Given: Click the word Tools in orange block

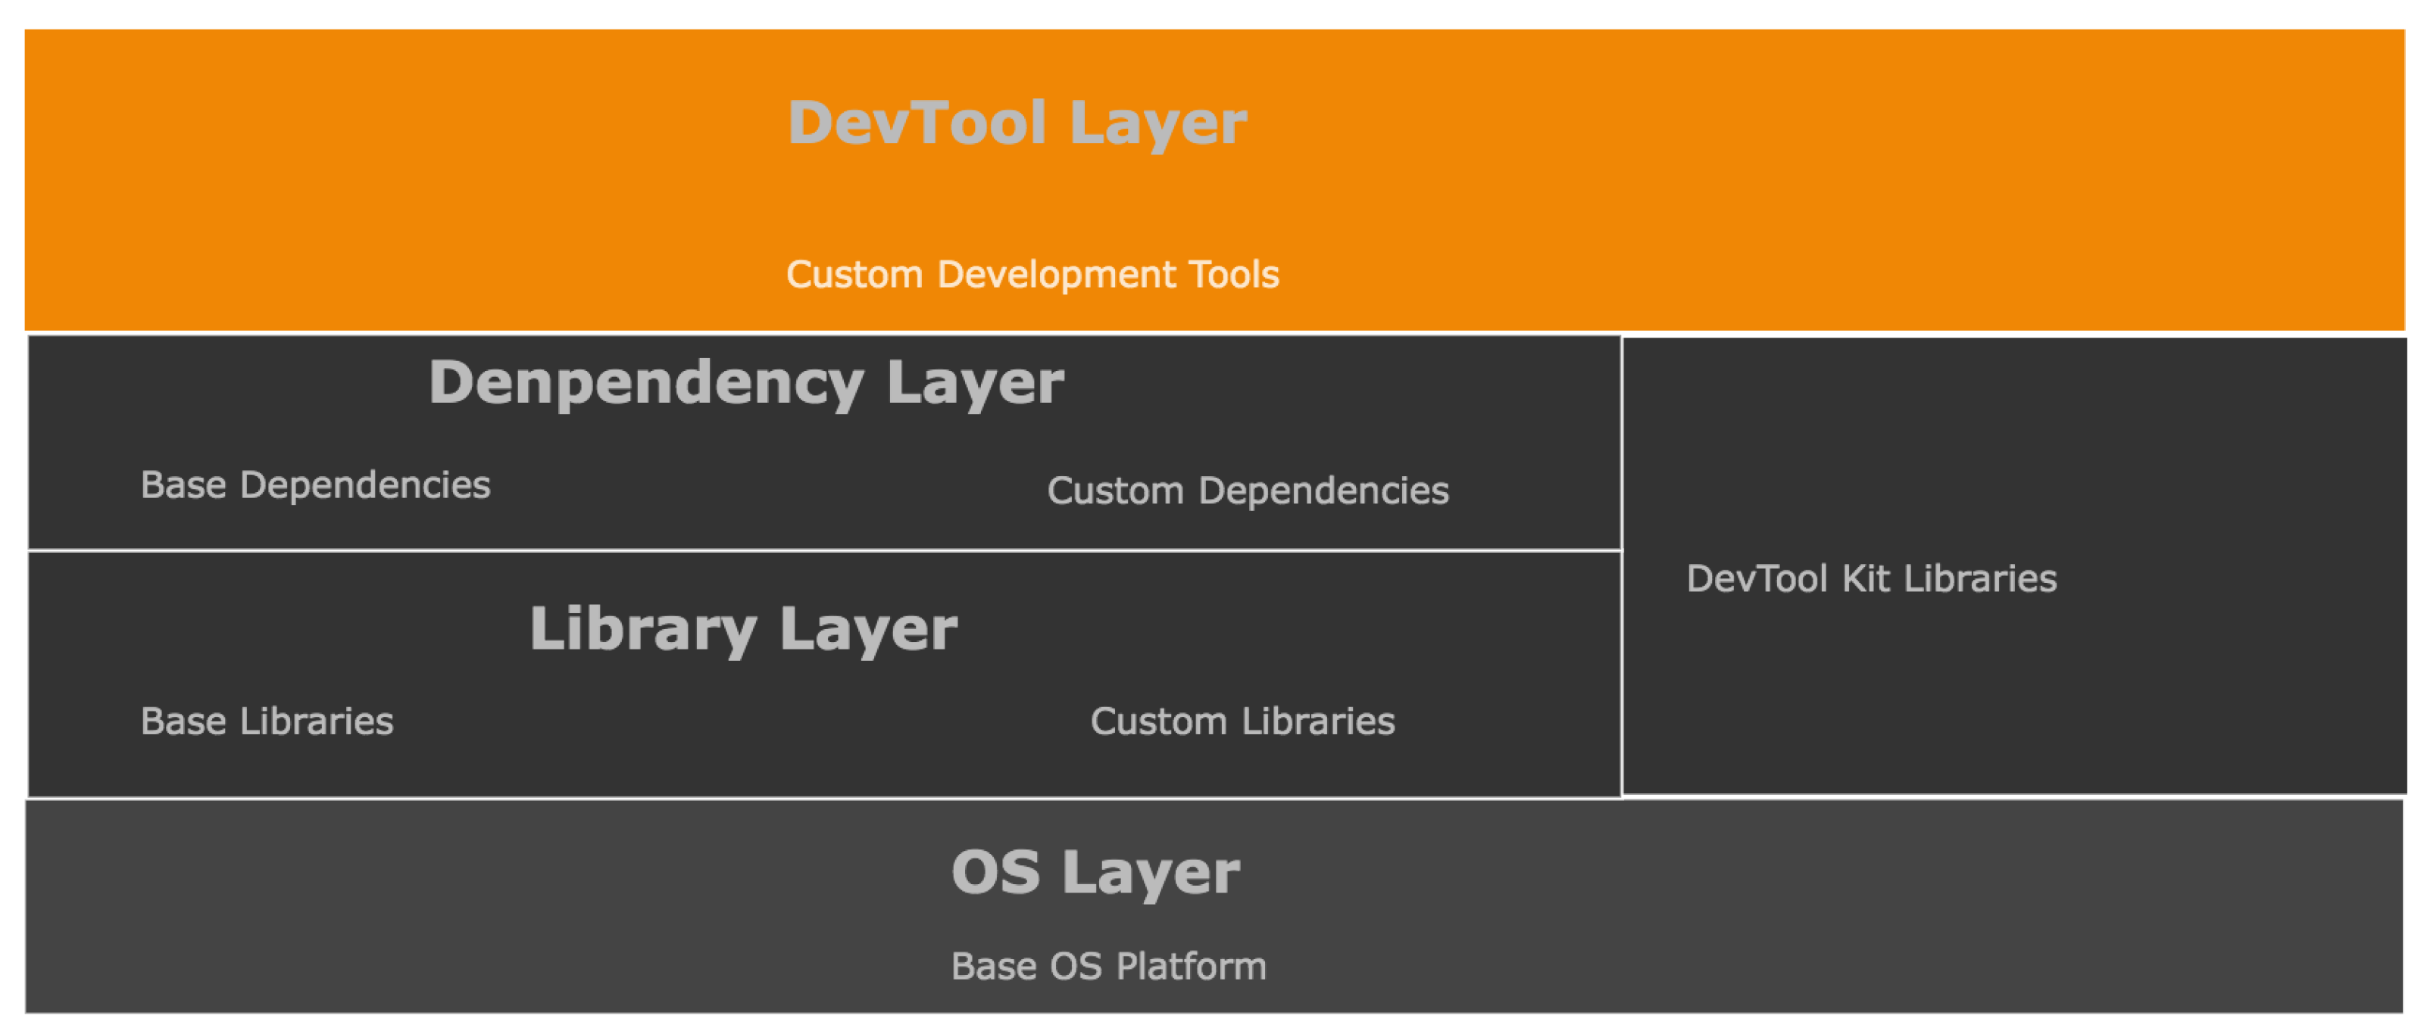Looking at the screenshot, I should 1234,275.
